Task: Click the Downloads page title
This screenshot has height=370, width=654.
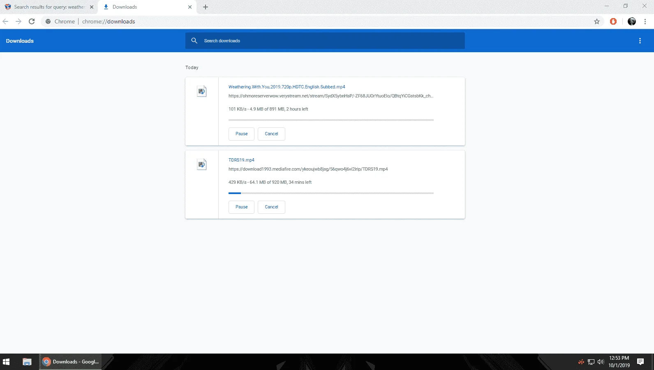Action: point(20,41)
